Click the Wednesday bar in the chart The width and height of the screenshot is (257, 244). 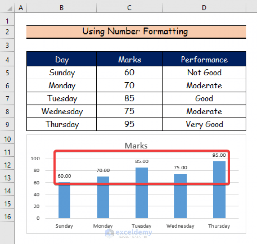point(180,196)
